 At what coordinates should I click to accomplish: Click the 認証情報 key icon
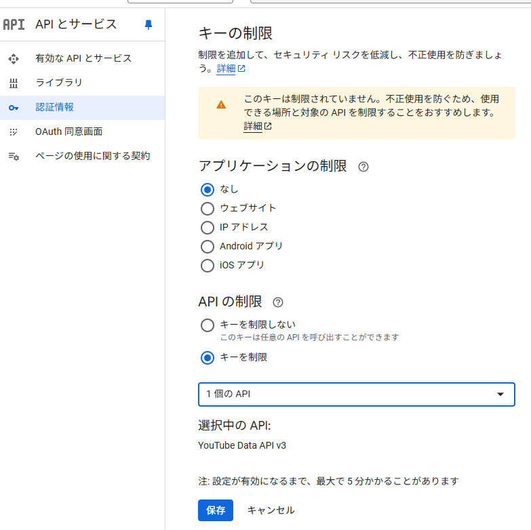pos(14,108)
